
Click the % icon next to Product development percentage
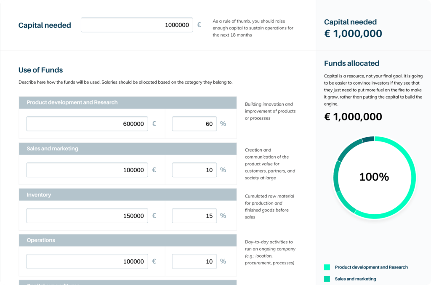coord(223,124)
